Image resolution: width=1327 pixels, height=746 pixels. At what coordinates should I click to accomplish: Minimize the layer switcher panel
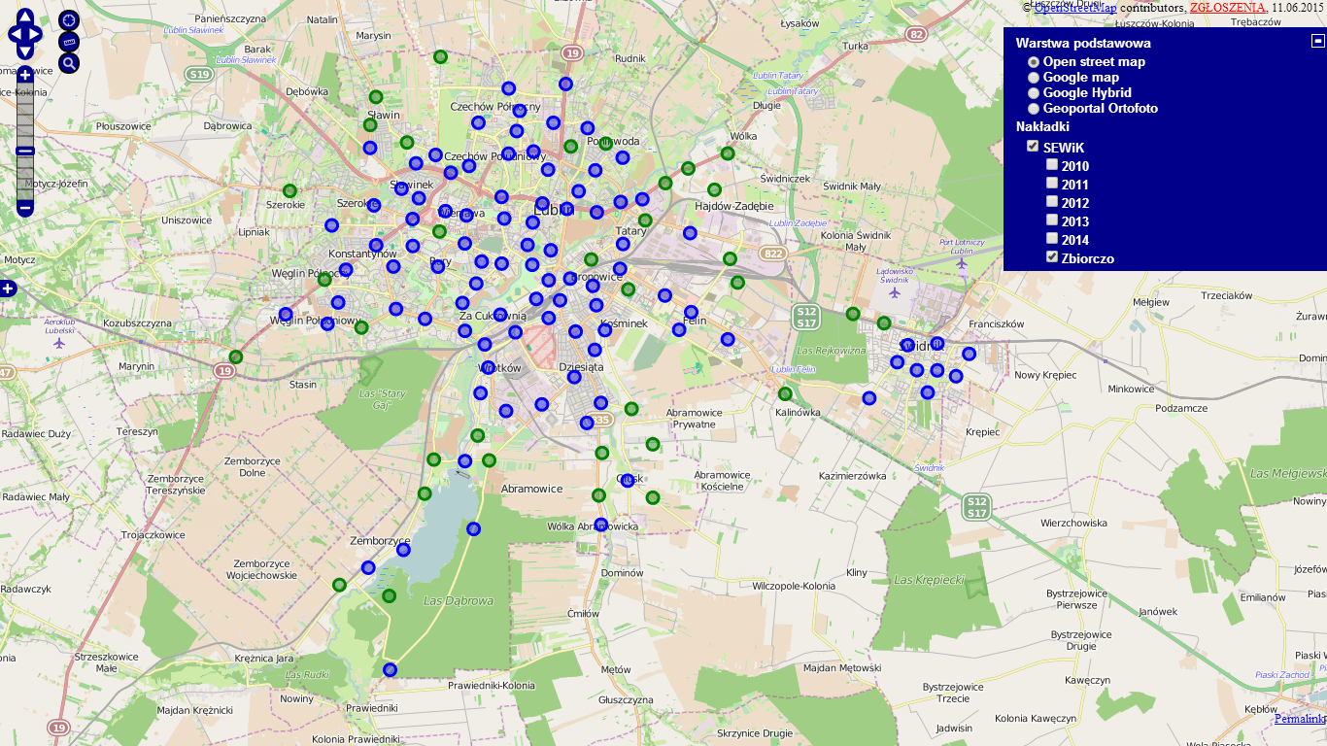(x=1317, y=41)
